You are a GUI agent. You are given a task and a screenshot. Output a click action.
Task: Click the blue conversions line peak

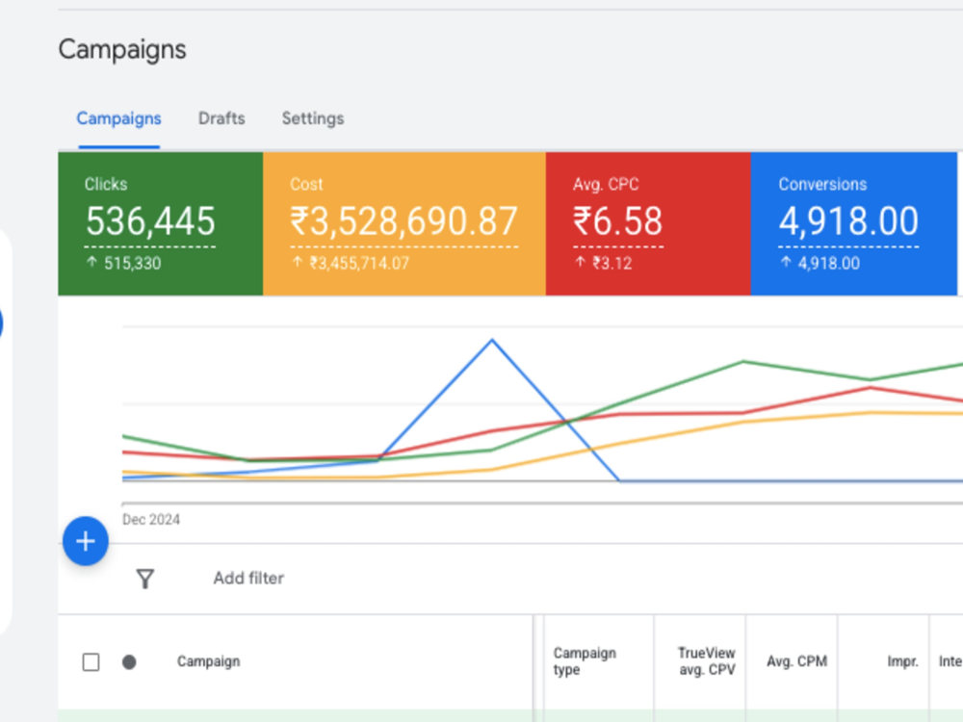tap(492, 340)
